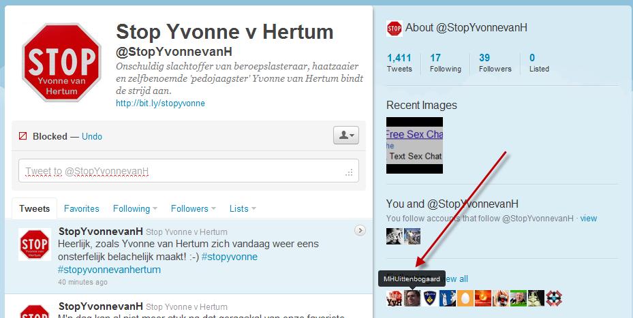633x318 pixels.
Task: Open the #stopyvonne hashtag
Action: (x=230, y=257)
